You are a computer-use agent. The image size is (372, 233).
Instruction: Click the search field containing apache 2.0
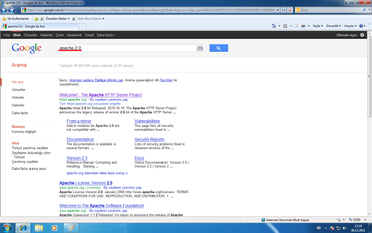pyautogui.click(x=127, y=48)
